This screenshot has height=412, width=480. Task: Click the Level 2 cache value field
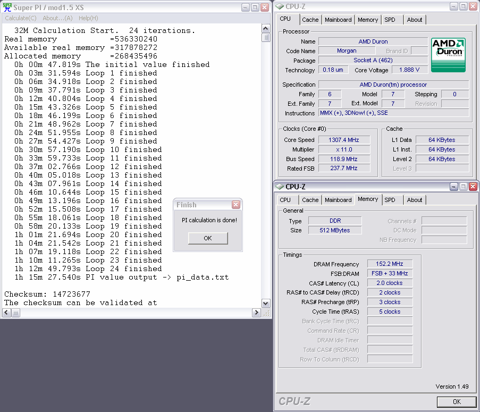click(x=442, y=159)
